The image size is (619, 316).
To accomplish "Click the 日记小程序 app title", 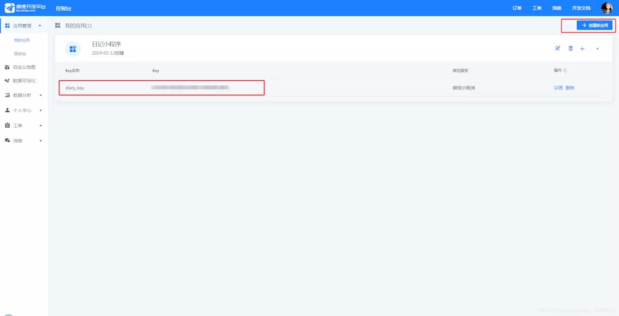I will coord(106,44).
